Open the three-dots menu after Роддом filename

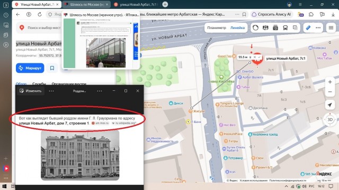(99, 91)
